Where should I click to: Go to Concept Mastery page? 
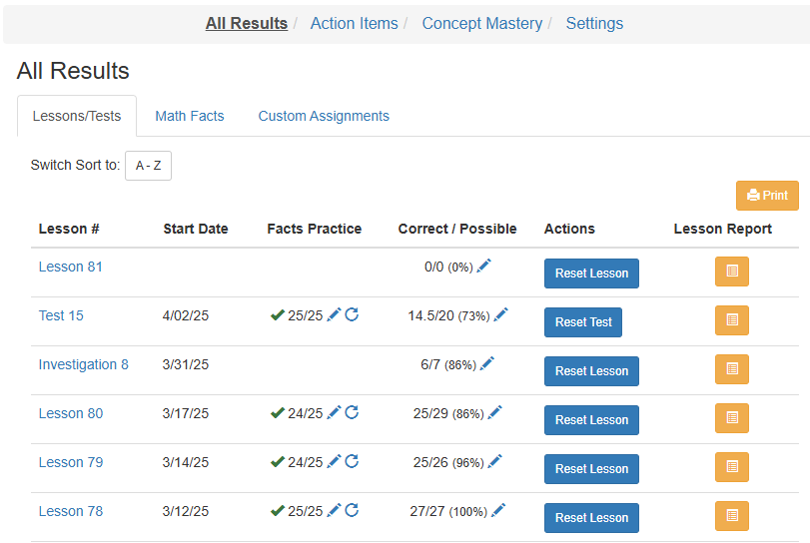click(482, 23)
